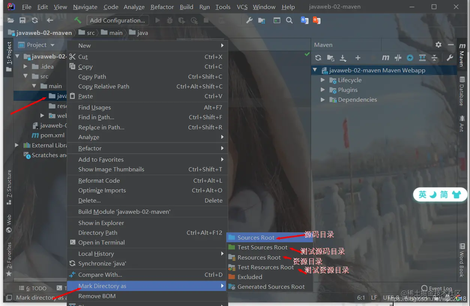Click the Open folder toolbar icon
The width and height of the screenshot is (470, 306).
click(11, 21)
